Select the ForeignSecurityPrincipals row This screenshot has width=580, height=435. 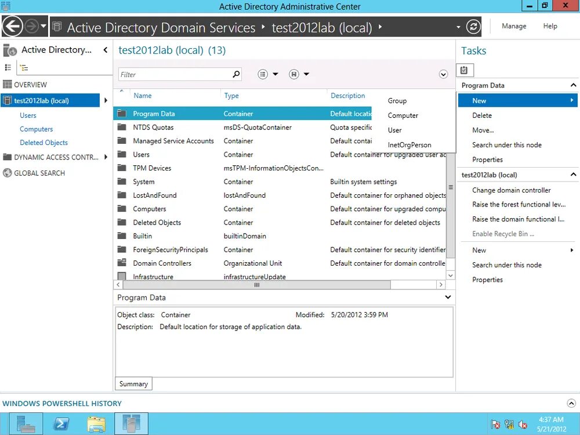click(x=280, y=249)
